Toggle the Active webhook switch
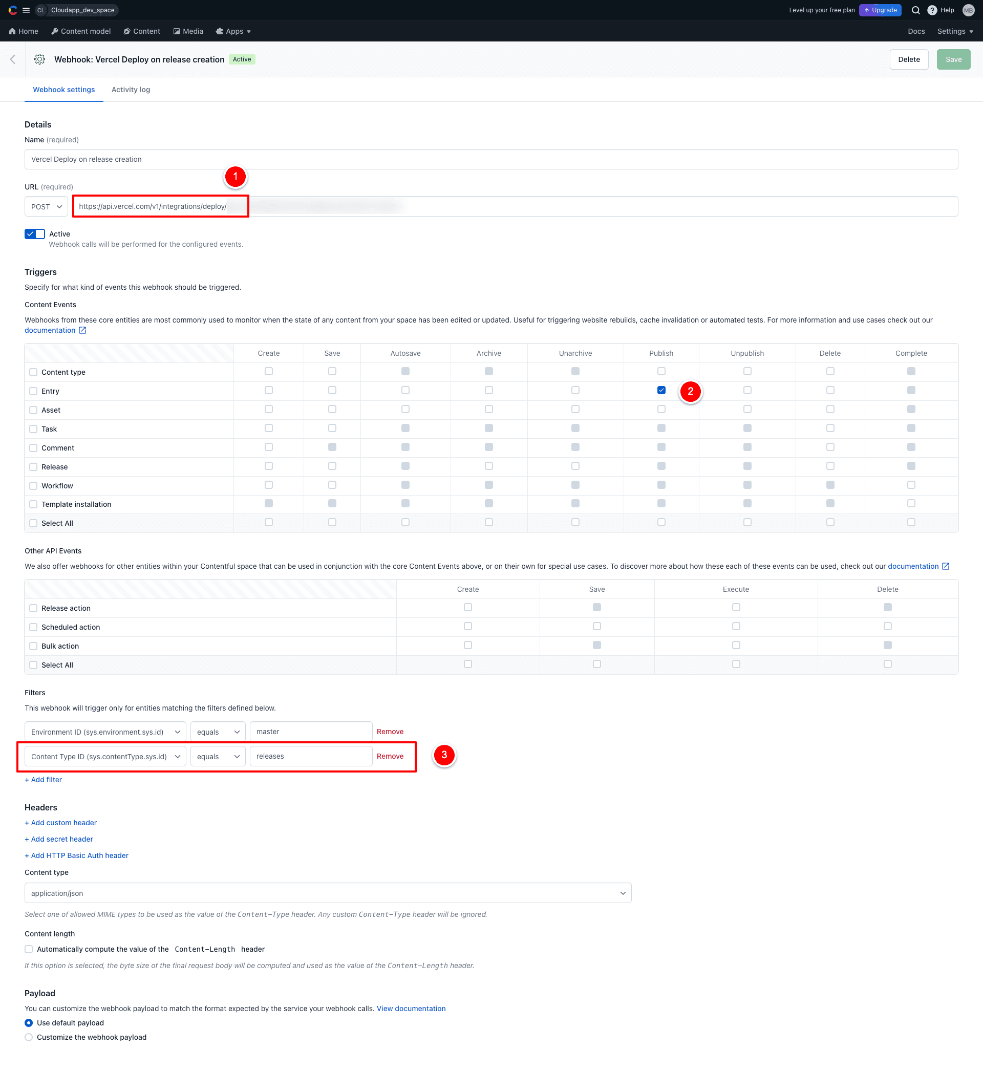Image resolution: width=983 pixels, height=1072 pixels. coord(35,234)
